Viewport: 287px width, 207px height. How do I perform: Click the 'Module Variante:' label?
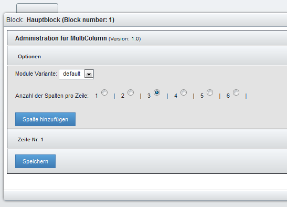click(x=36, y=74)
